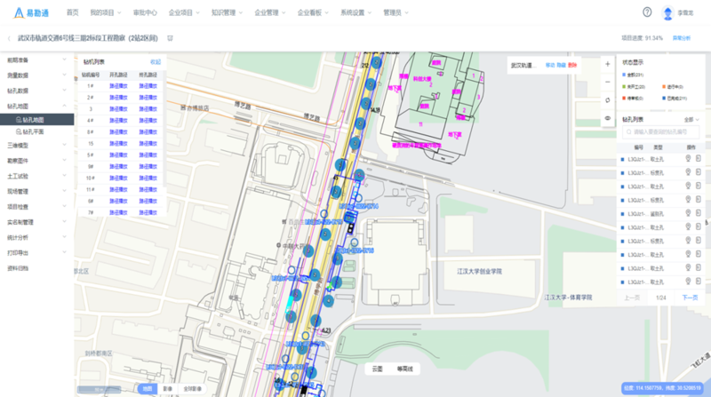
Task: Expand the 土工试验 sidebar section
Action: coord(36,176)
